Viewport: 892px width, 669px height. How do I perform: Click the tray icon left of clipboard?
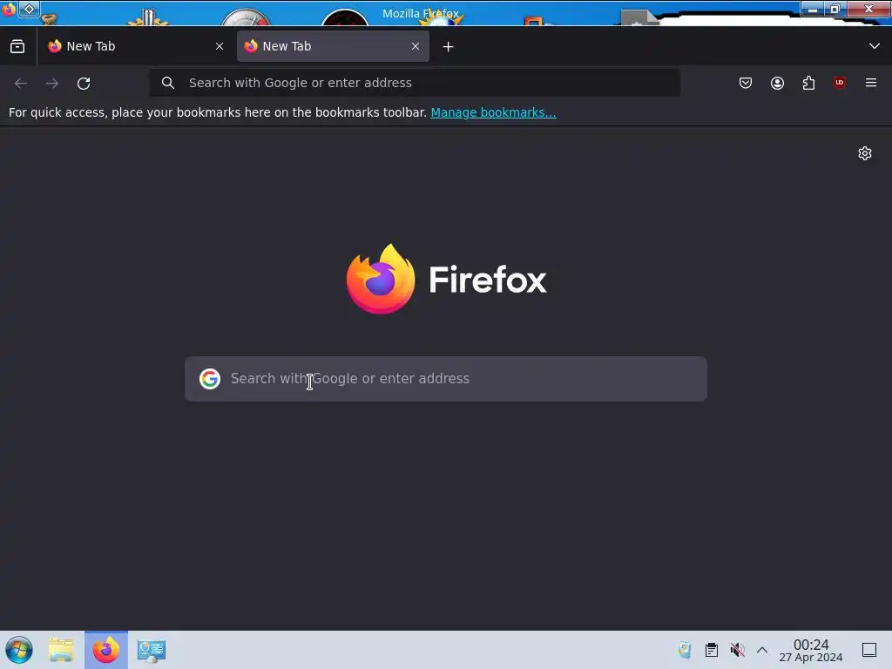685,650
